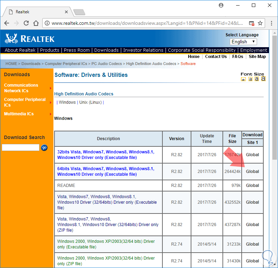Image resolution: width=278 pixels, height=268 pixels.
Task: Click the 32bits Vista Windows10 driver description
Action: [106, 155]
